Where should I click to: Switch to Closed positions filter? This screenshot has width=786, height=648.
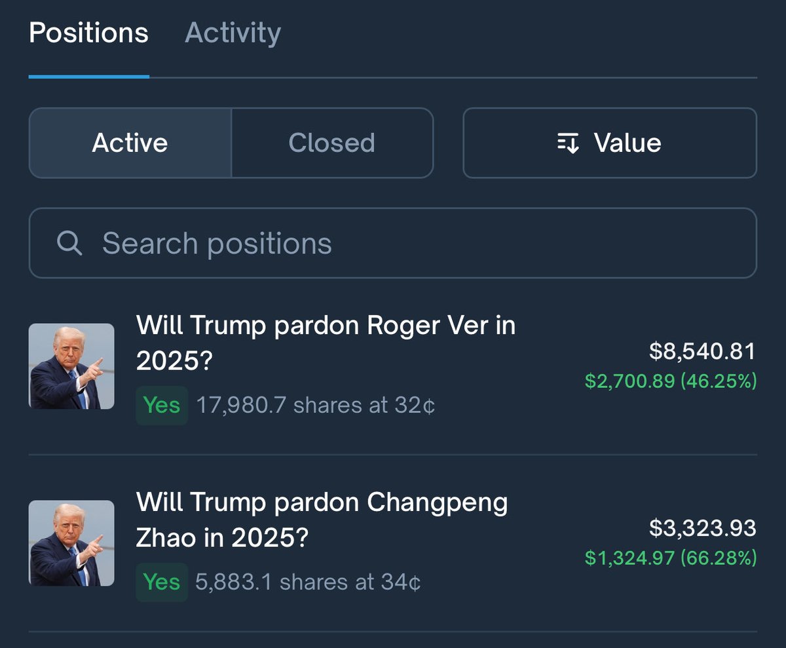tap(332, 143)
